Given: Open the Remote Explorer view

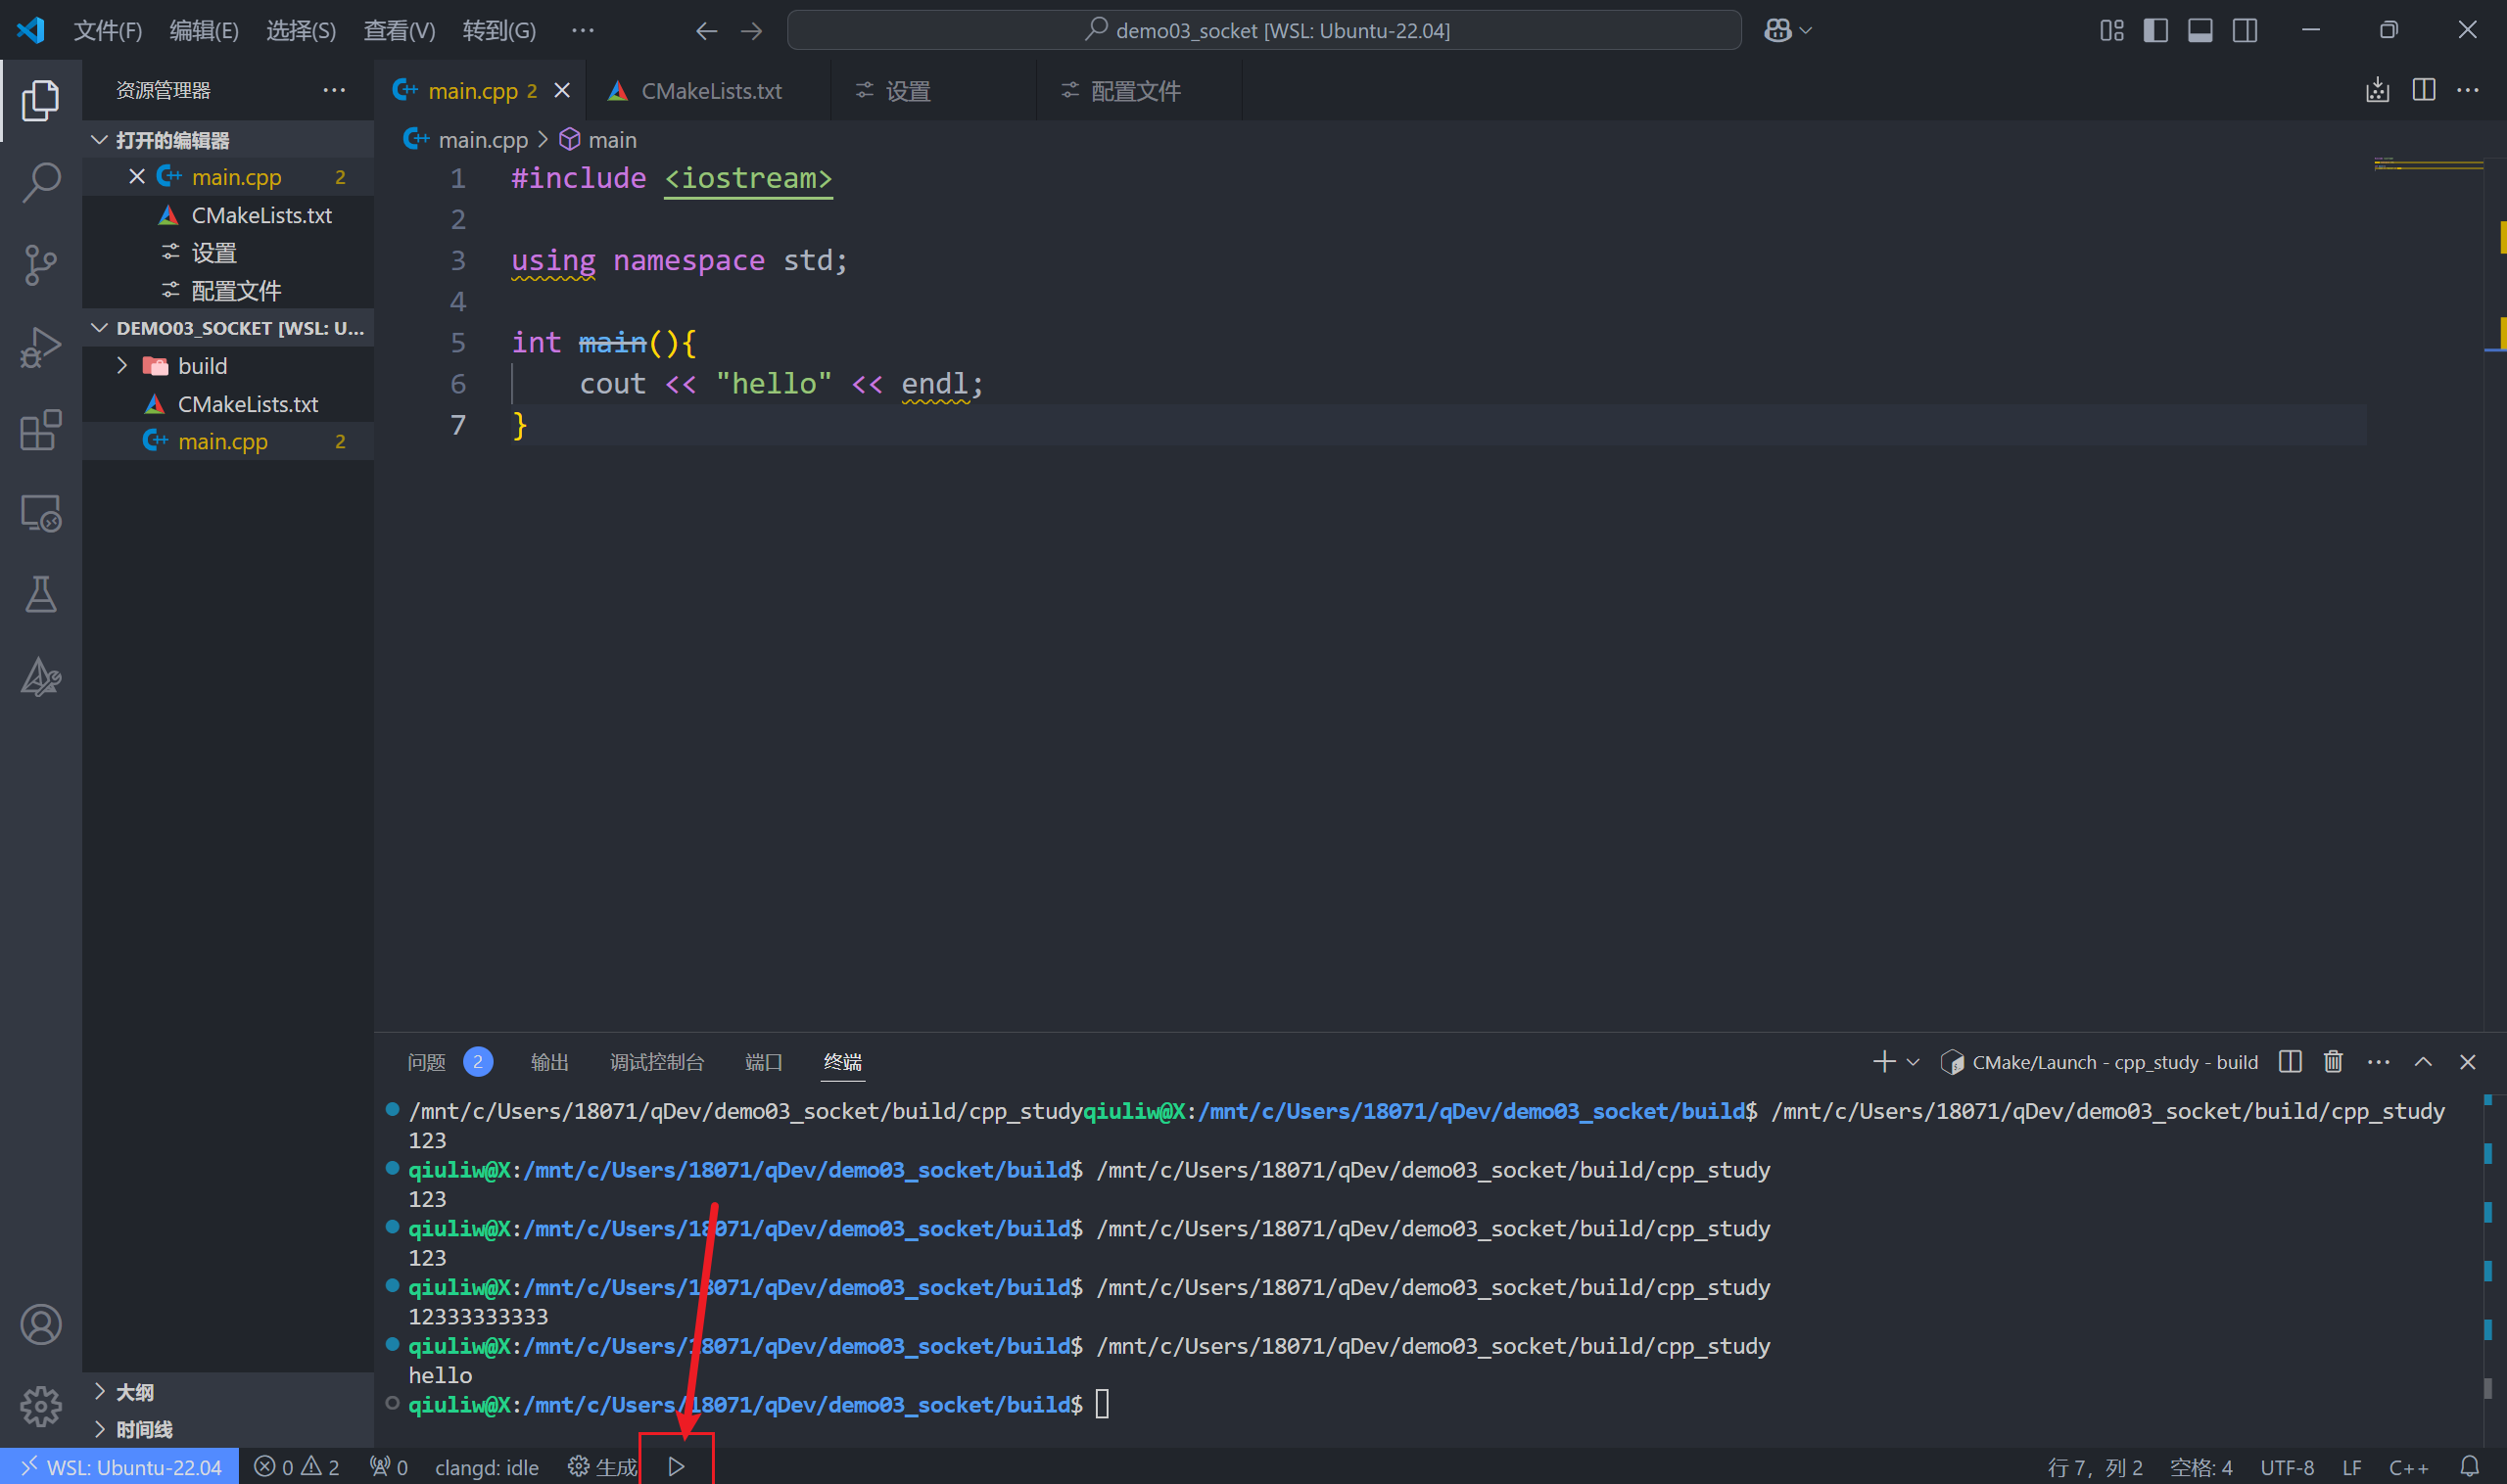Looking at the screenshot, I should (41, 513).
